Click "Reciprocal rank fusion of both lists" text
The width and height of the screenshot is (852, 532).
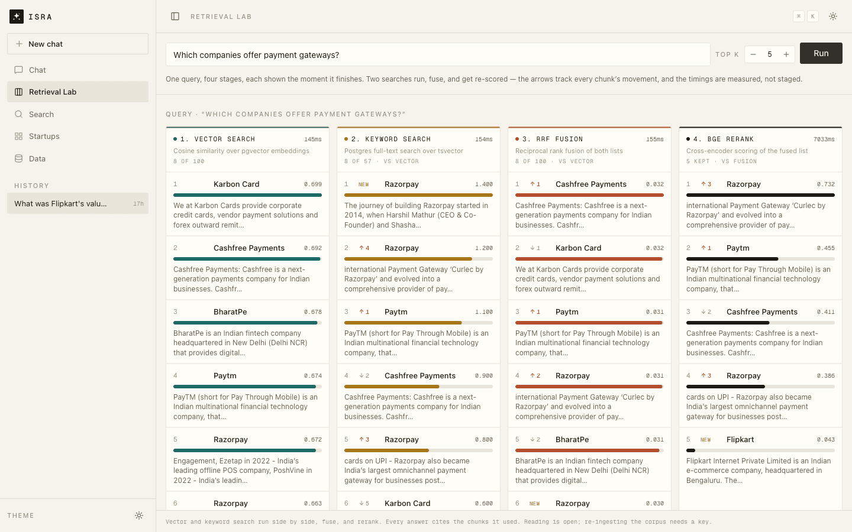coord(569,151)
